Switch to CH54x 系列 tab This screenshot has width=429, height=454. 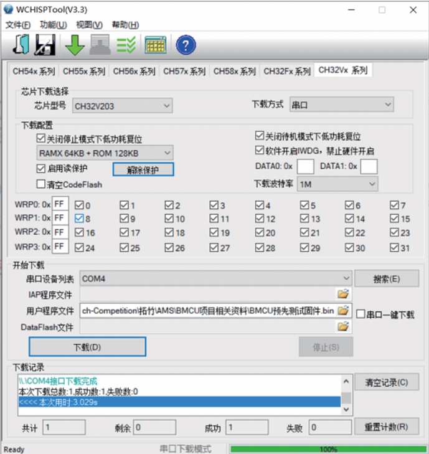pos(34,71)
